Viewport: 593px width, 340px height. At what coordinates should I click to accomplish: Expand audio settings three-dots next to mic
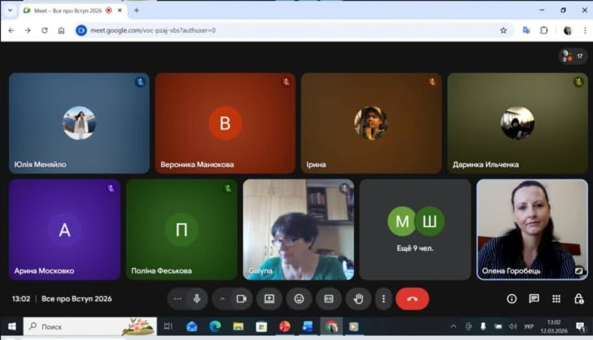178,298
